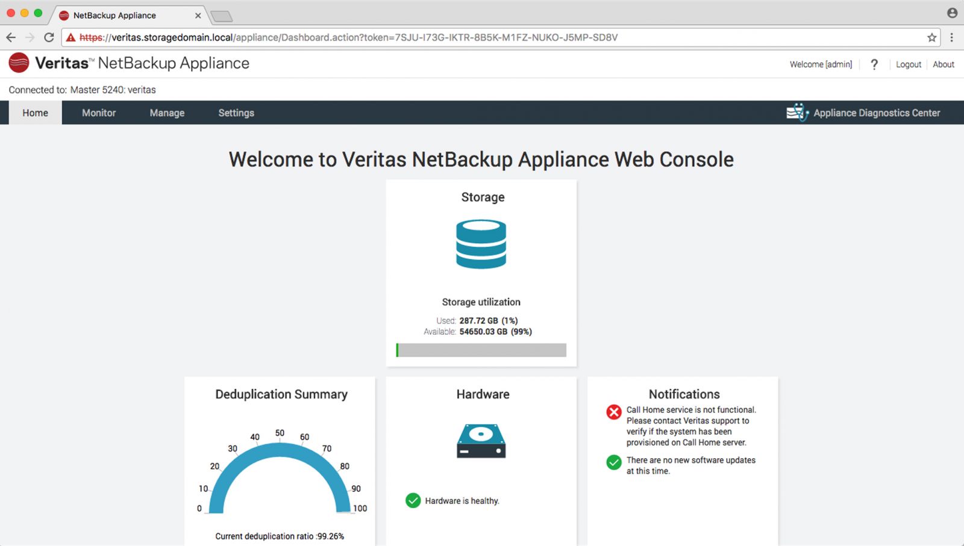The image size is (964, 546).
Task: Click the insecure connection warning triangle
Action: click(71, 37)
